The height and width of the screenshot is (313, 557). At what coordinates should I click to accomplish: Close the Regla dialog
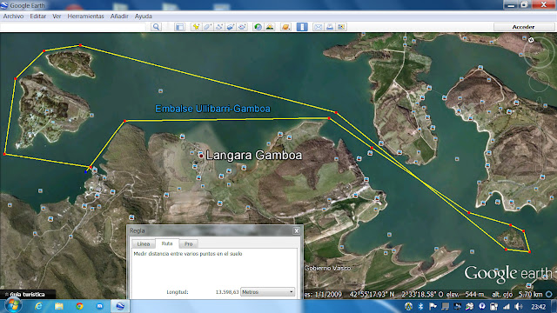coord(297,230)
